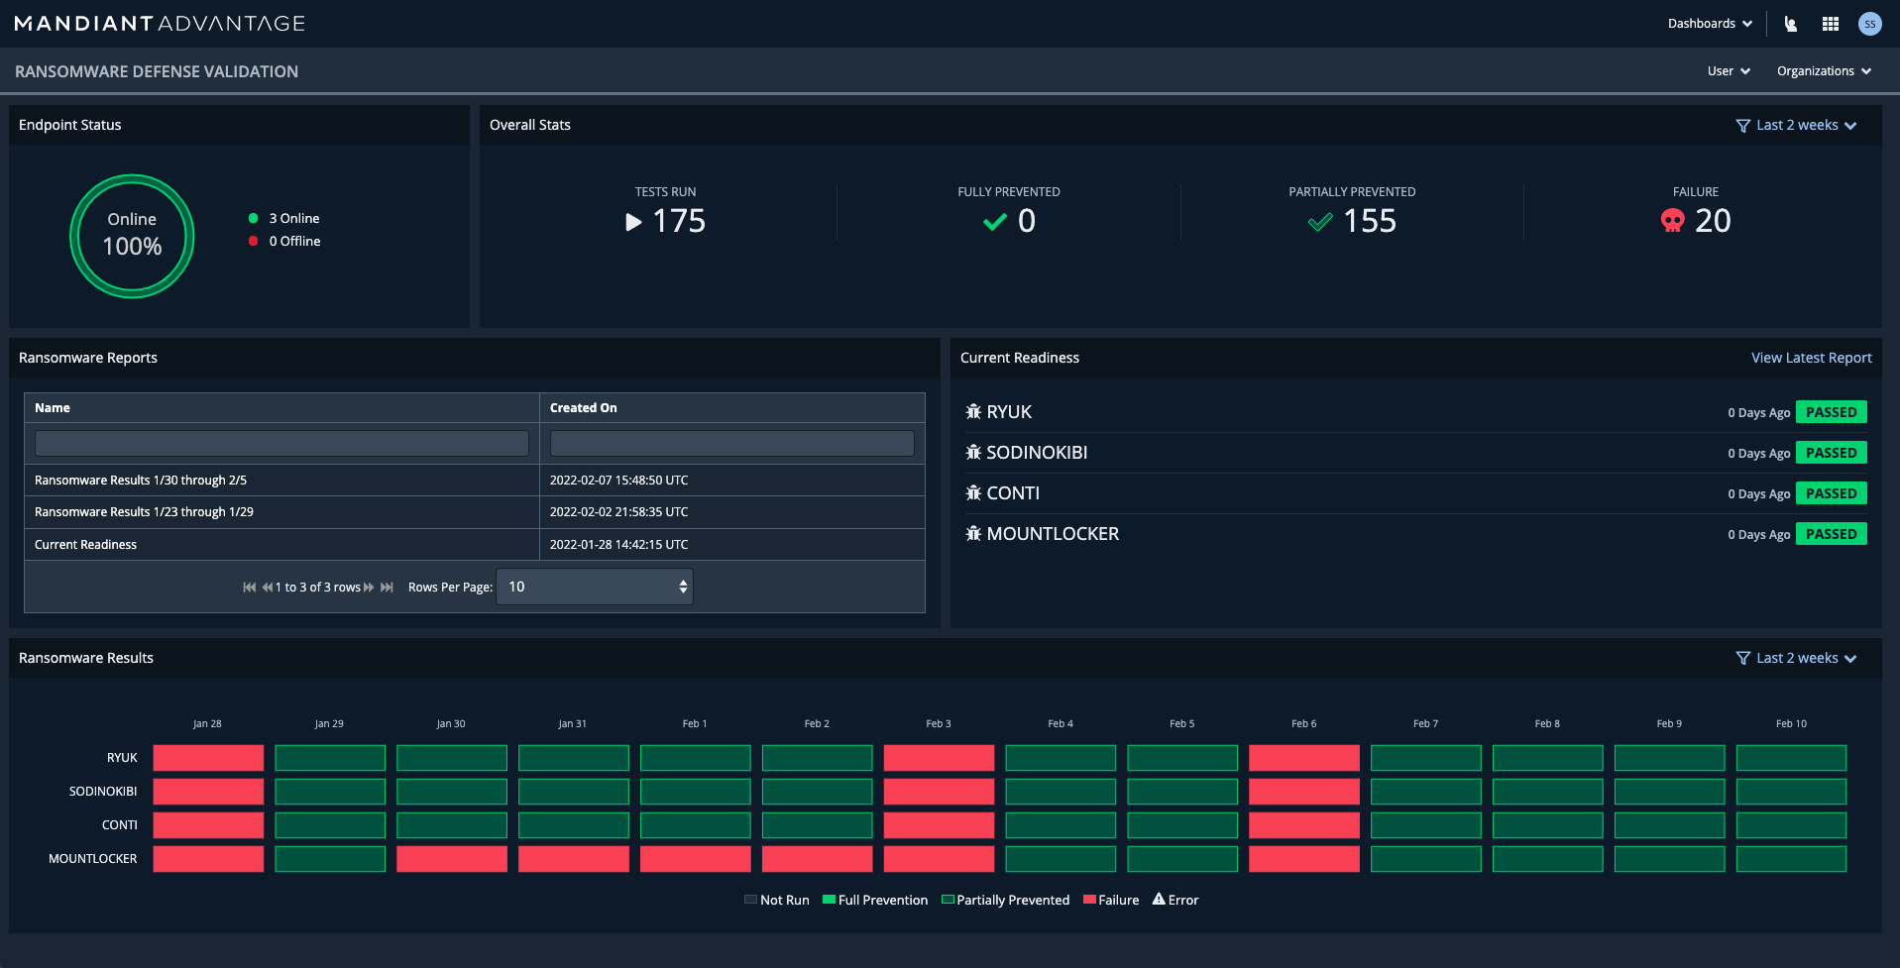Click the Created On filter input field
This screenshot has height=968, width=1900.
coord(732,443)
